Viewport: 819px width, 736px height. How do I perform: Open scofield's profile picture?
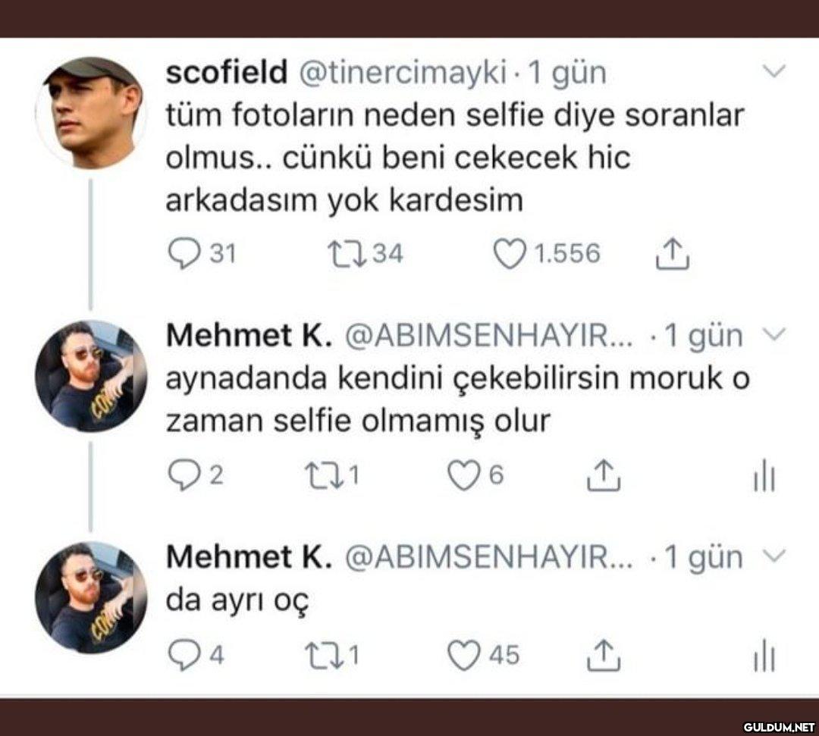click(92, 112)
